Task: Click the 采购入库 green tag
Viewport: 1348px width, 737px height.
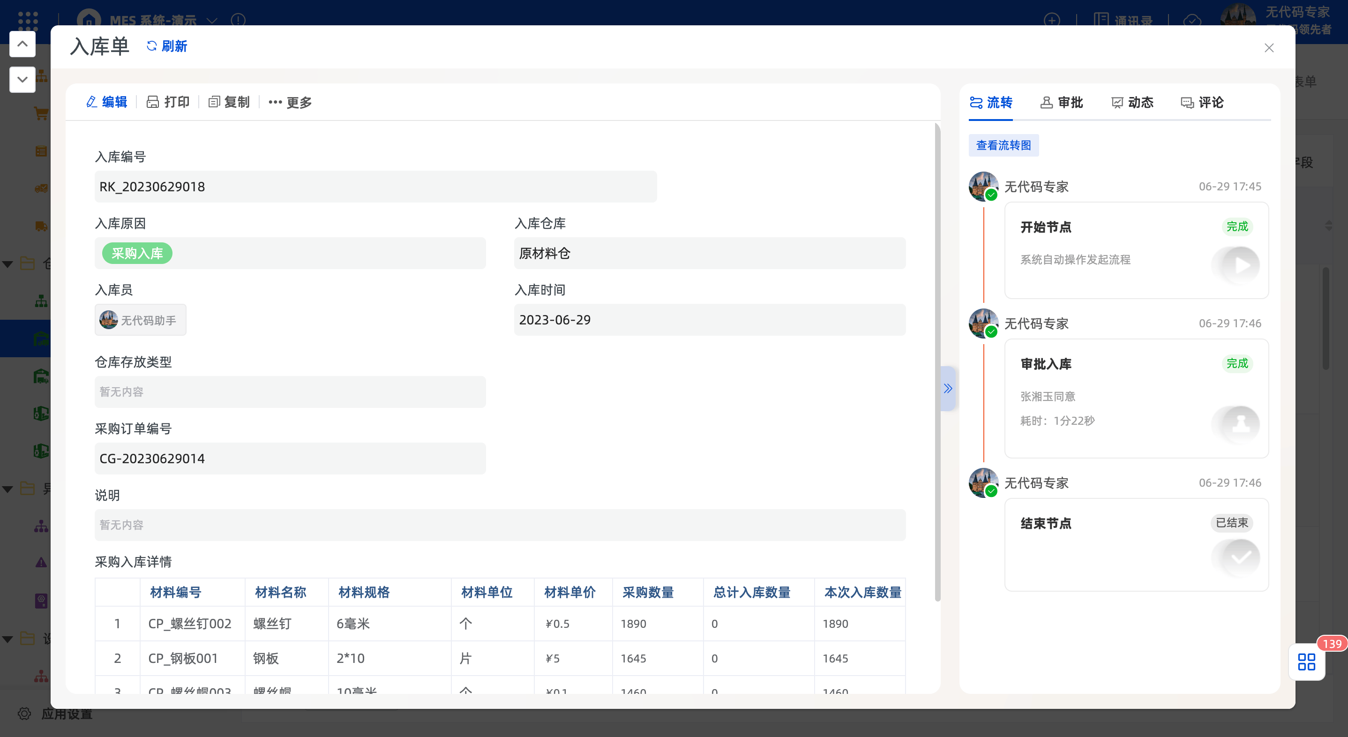Action: pos(137,253)
